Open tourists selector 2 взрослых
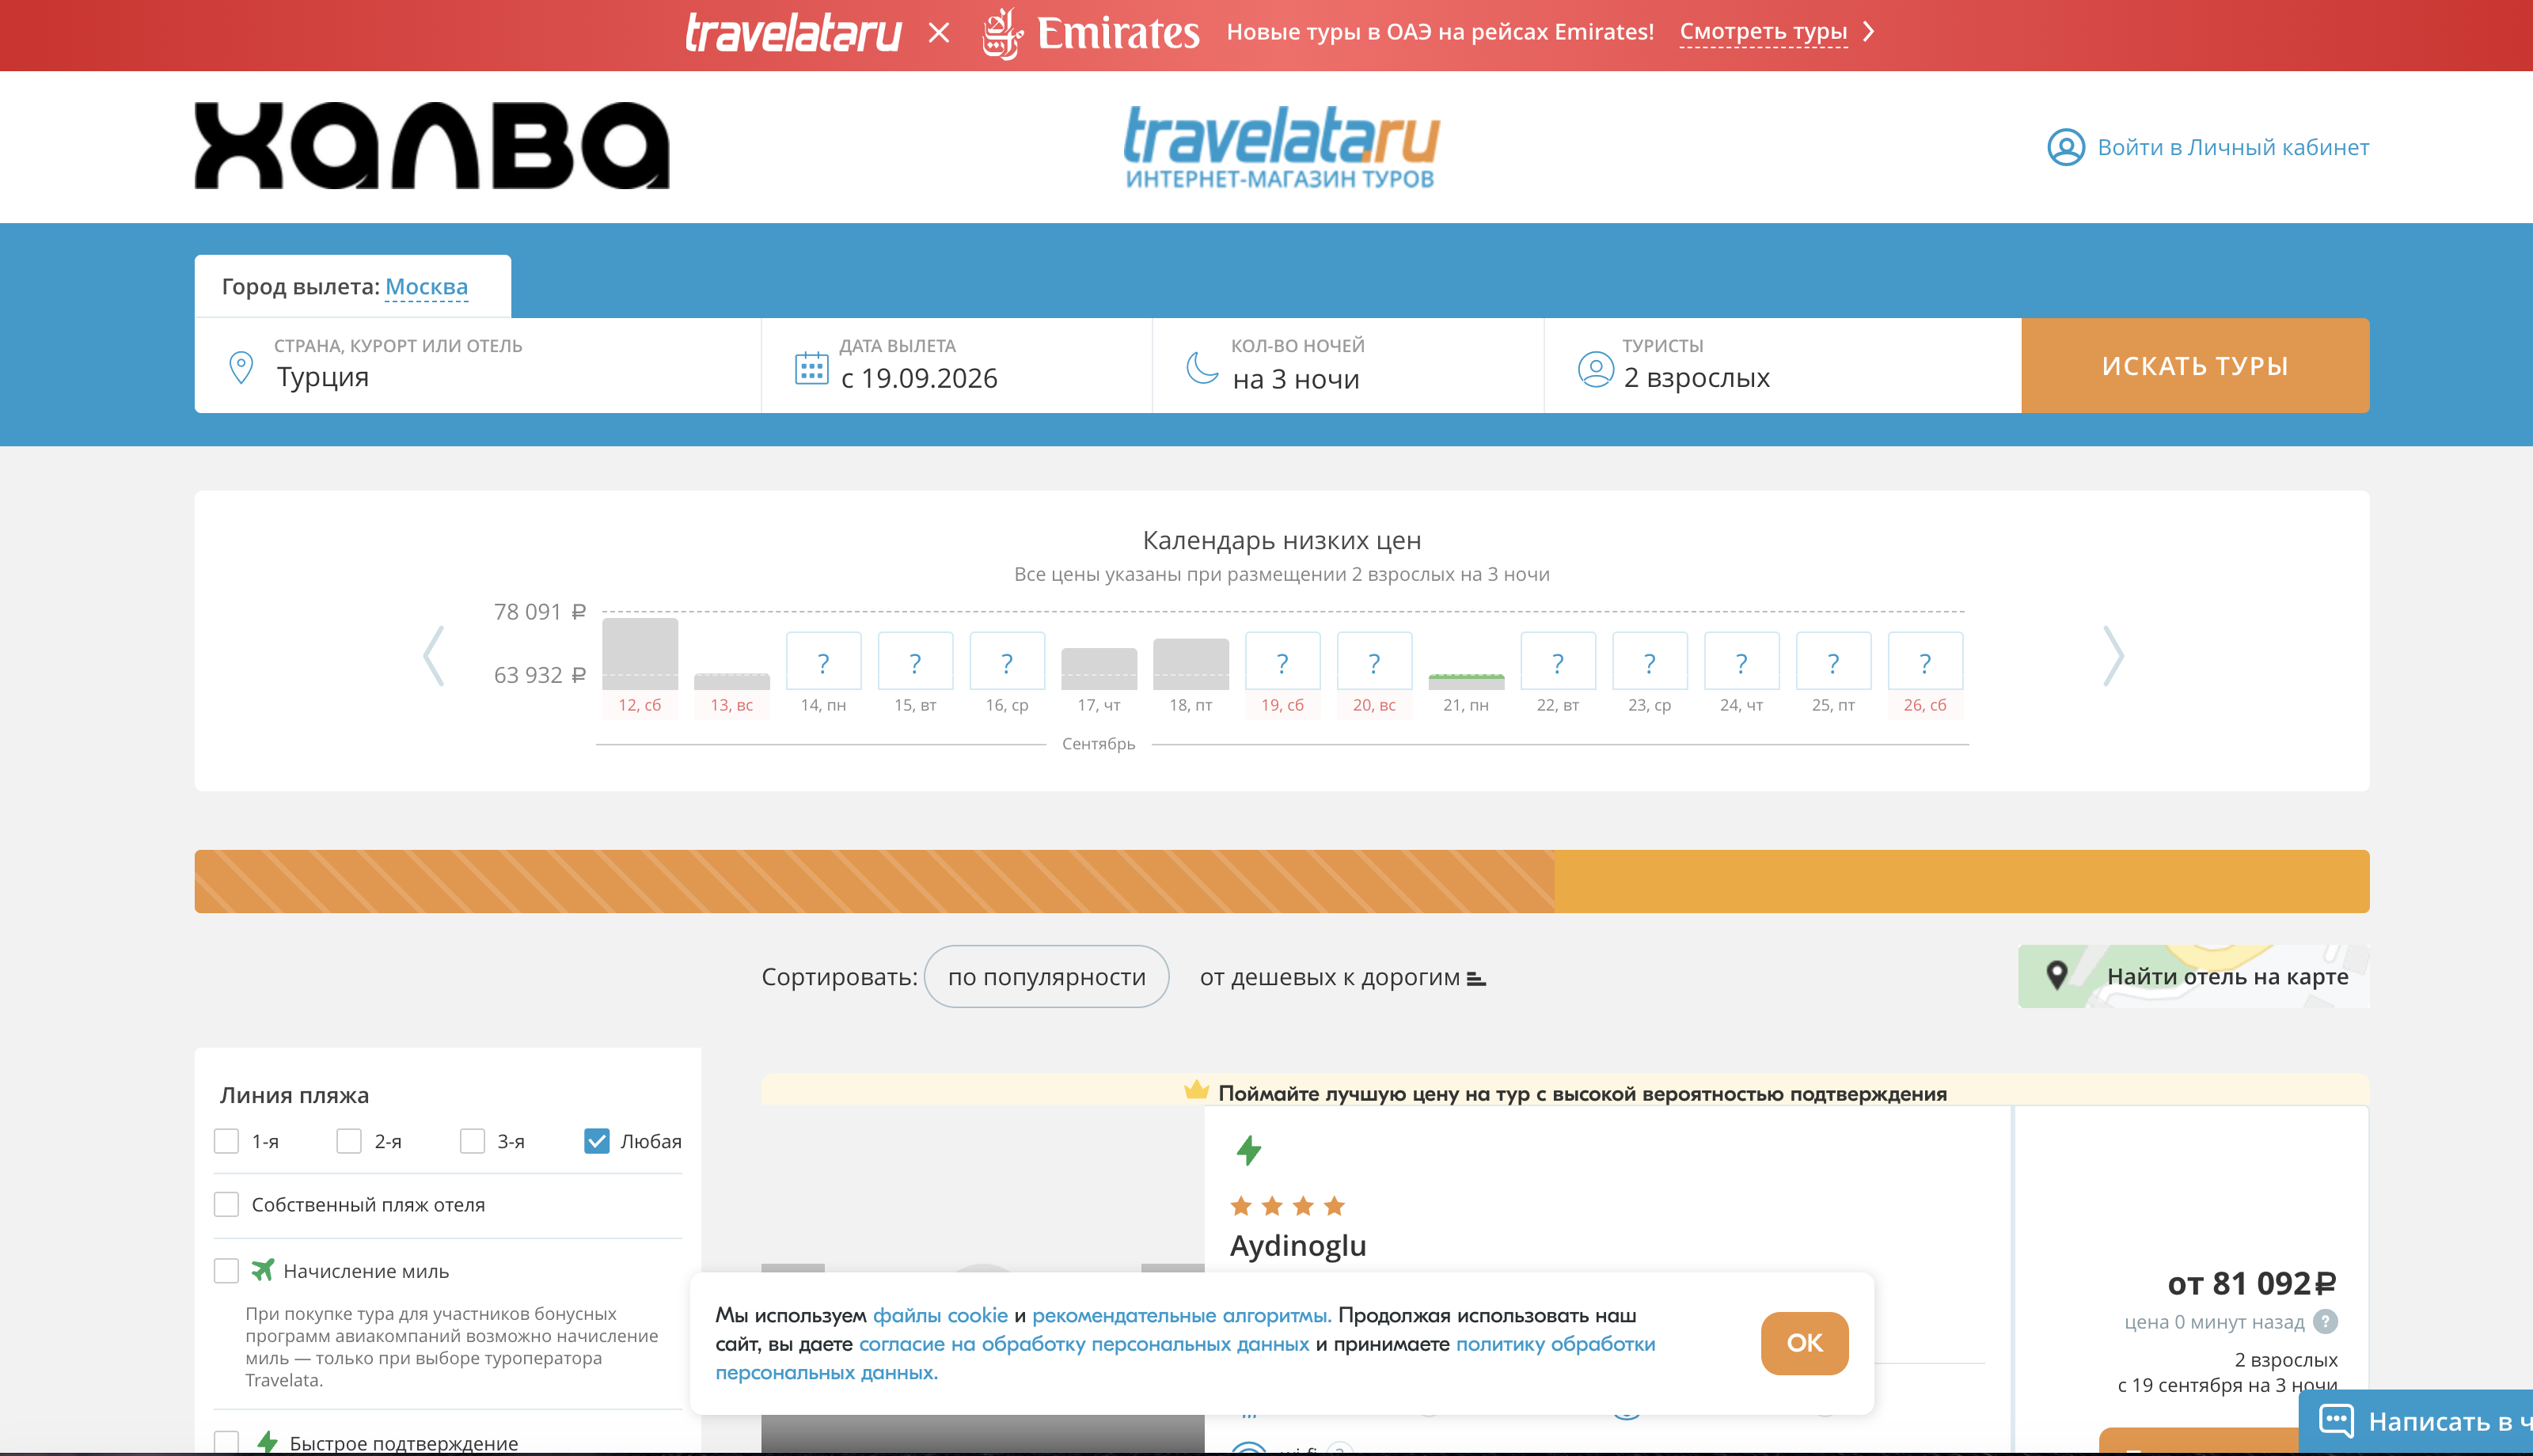The width and height of the screenshot is (2533, 1456). pyautogui.click(x=1783, y=365)
